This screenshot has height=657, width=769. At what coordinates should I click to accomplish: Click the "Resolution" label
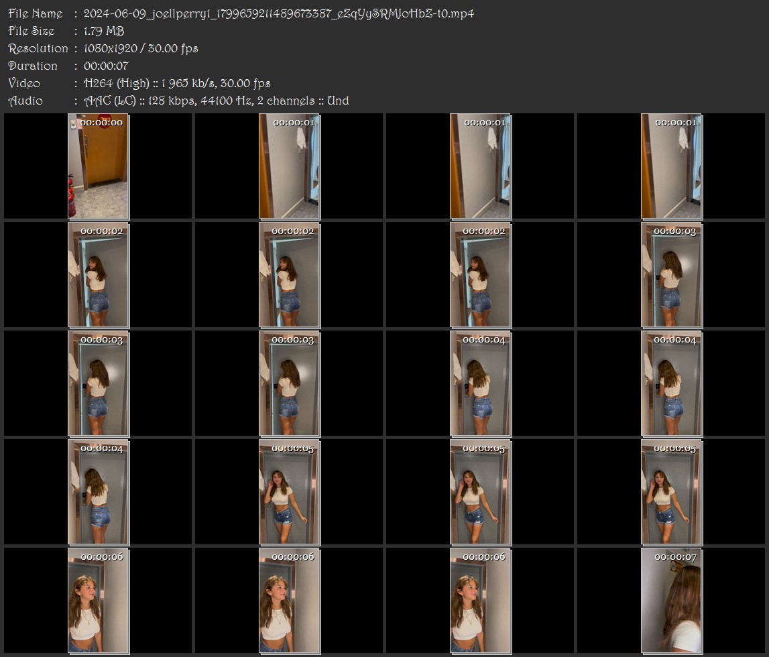38,48
